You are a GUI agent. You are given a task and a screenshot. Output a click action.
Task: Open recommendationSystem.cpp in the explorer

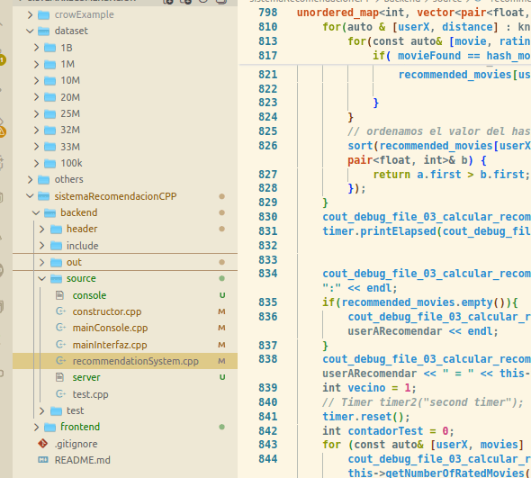[x=125, y=361]
